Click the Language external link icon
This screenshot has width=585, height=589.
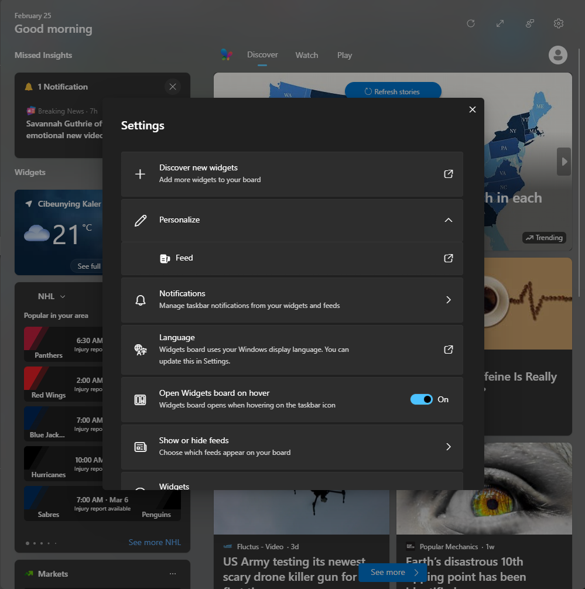448,350
